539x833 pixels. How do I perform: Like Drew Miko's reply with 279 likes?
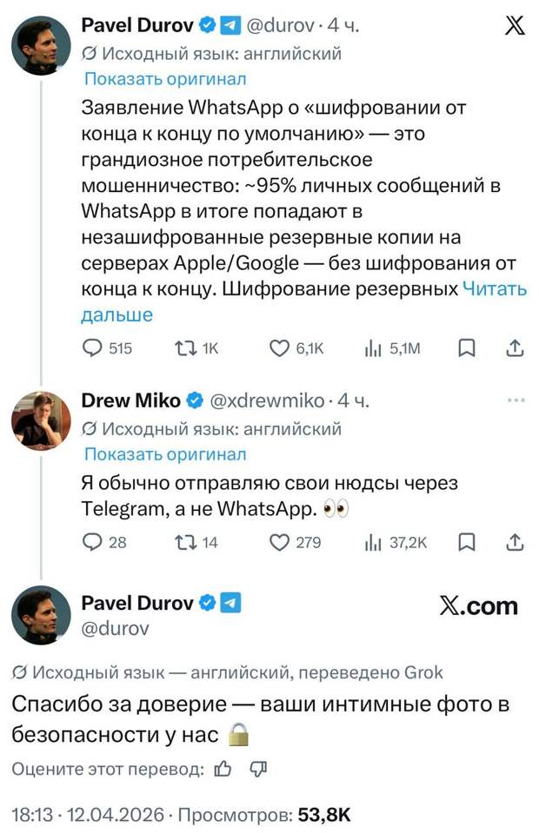tap(279, 542)
